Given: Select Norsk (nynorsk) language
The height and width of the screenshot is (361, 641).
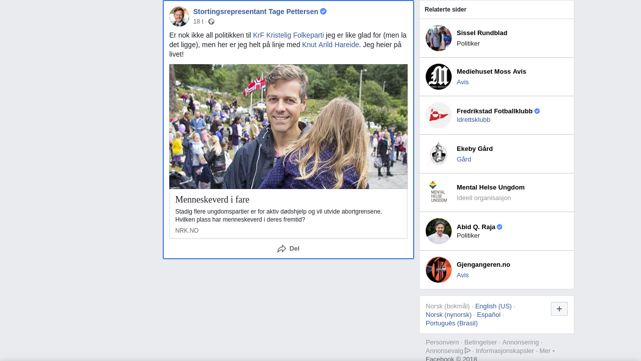Looking at the screenshot, I should tap(448, 315).
